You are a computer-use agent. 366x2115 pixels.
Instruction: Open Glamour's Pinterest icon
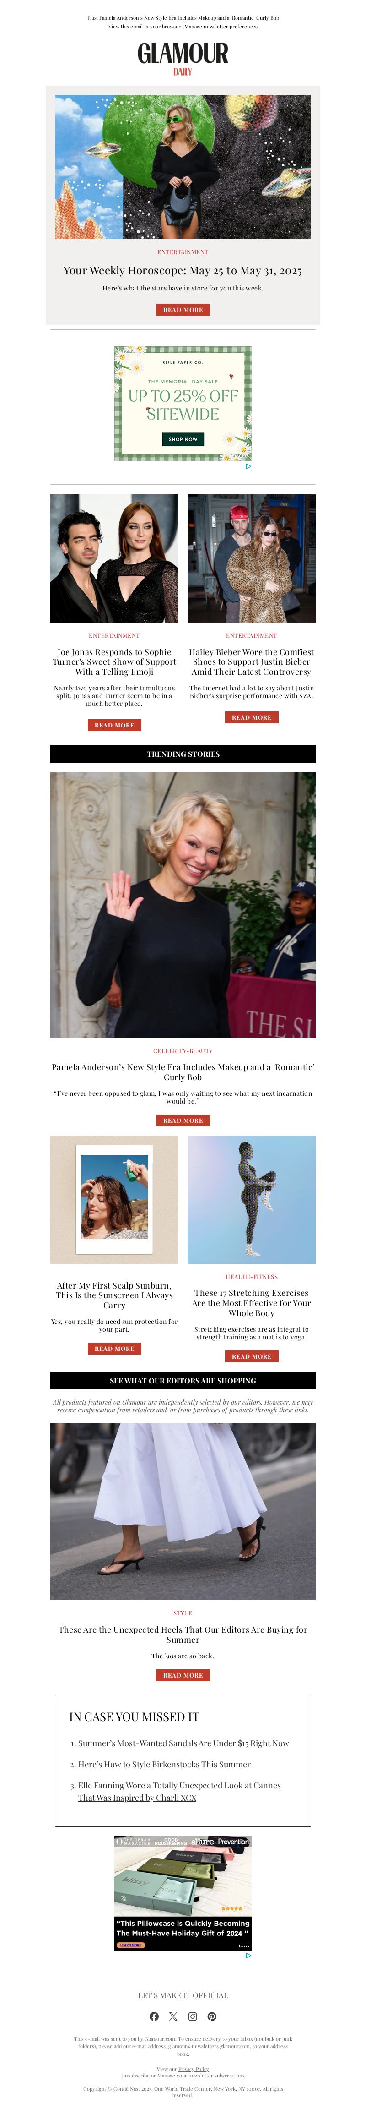[212, 2016]
